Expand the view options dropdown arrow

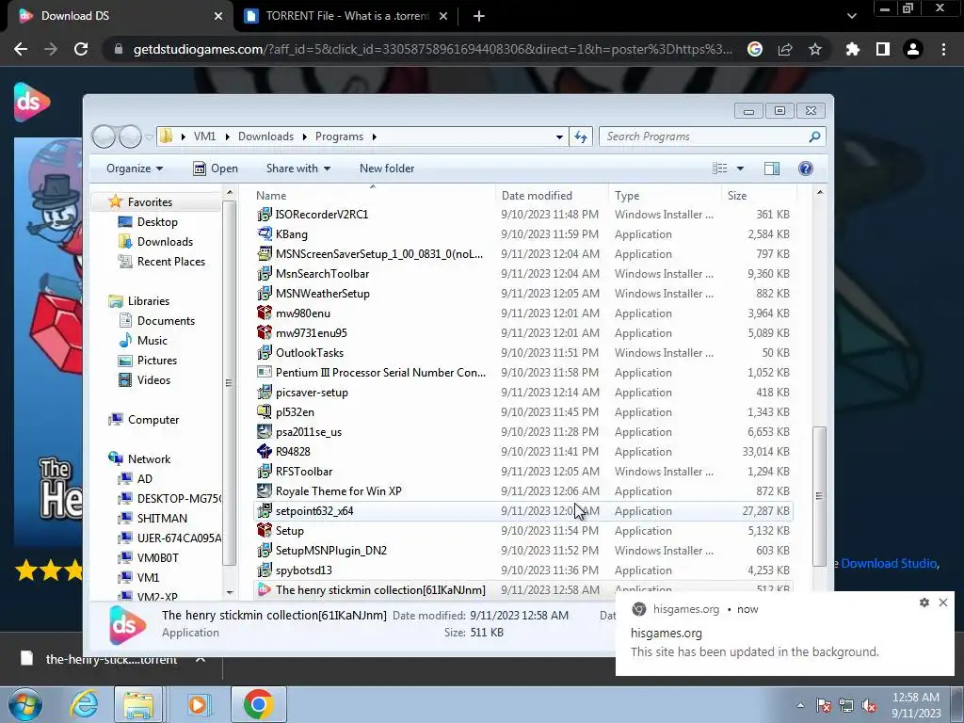740,169
